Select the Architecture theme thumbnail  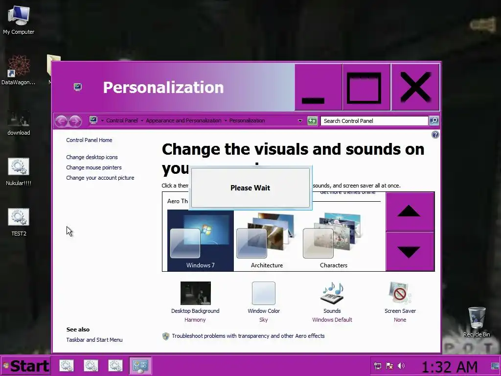click(267, 240)
